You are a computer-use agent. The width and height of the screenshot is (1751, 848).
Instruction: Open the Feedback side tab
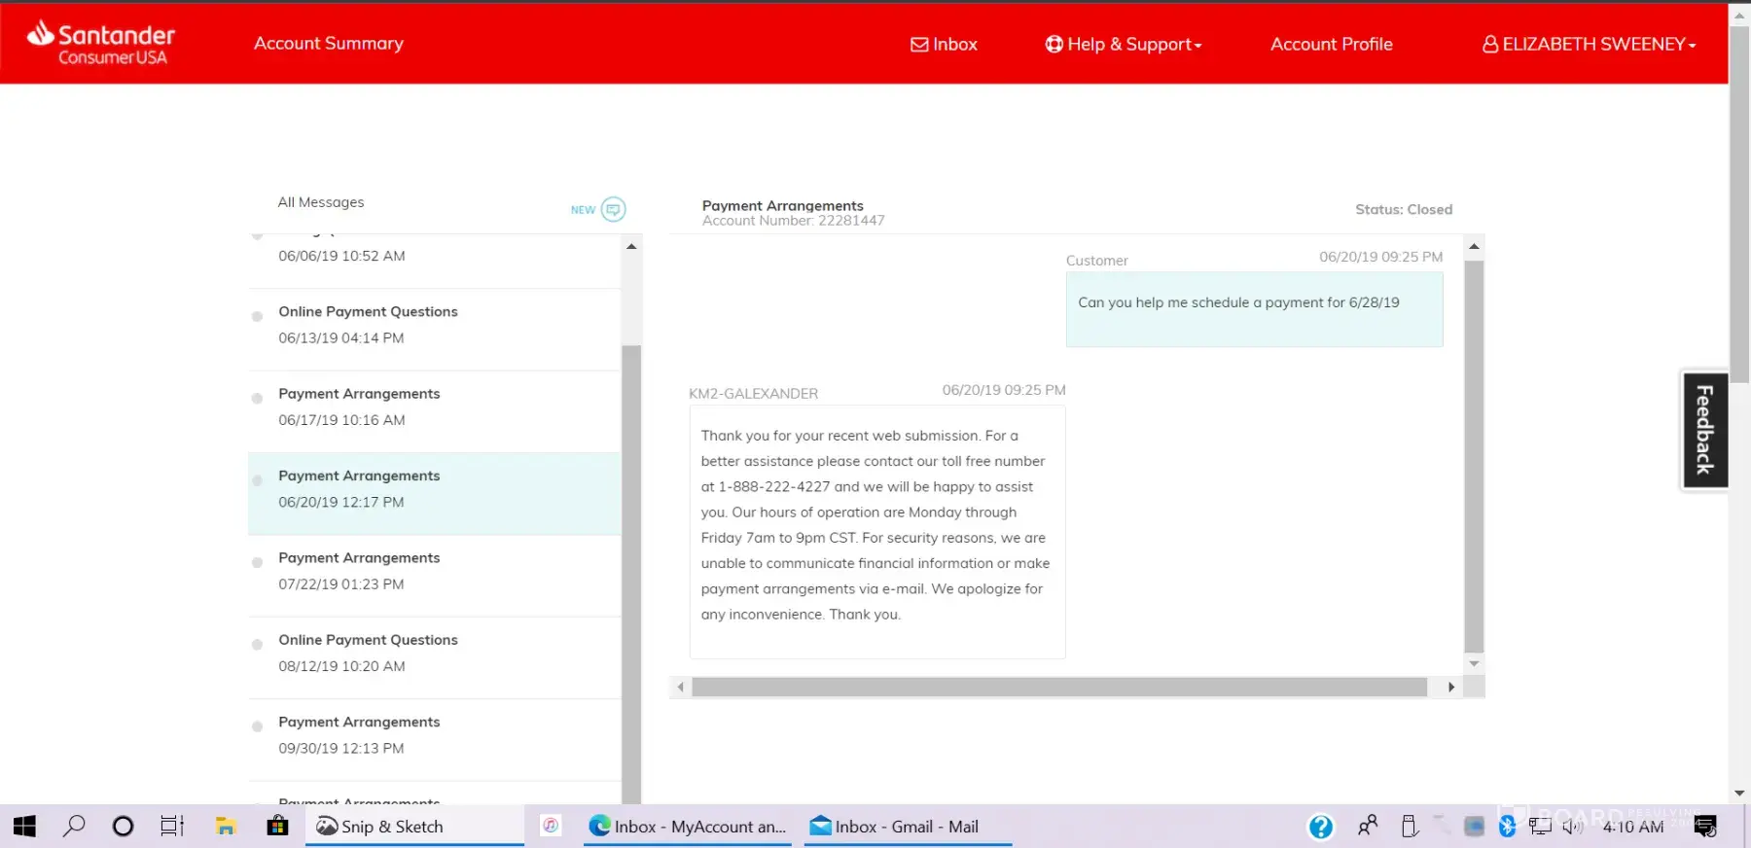tap(1704, 430)
